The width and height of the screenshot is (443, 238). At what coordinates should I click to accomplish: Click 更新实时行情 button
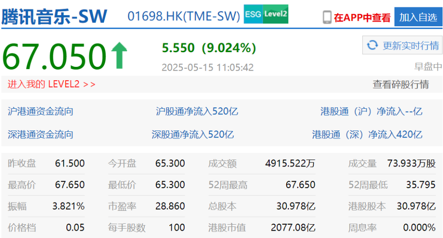tap(402, 45)
